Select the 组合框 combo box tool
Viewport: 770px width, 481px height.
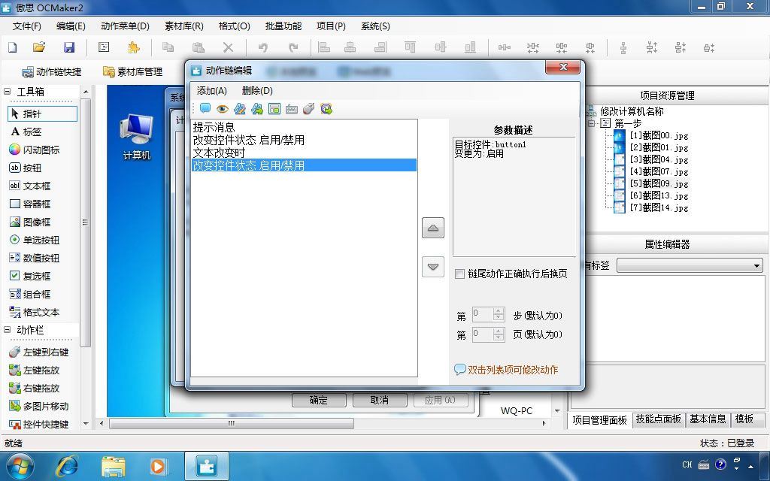click(30, 294)
